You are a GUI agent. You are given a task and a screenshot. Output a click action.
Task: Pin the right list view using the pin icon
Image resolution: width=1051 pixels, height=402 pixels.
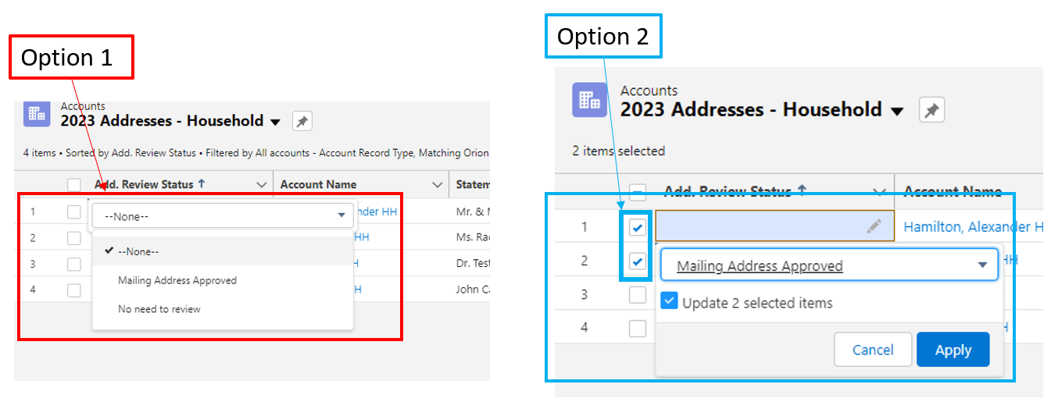(931, 110)
